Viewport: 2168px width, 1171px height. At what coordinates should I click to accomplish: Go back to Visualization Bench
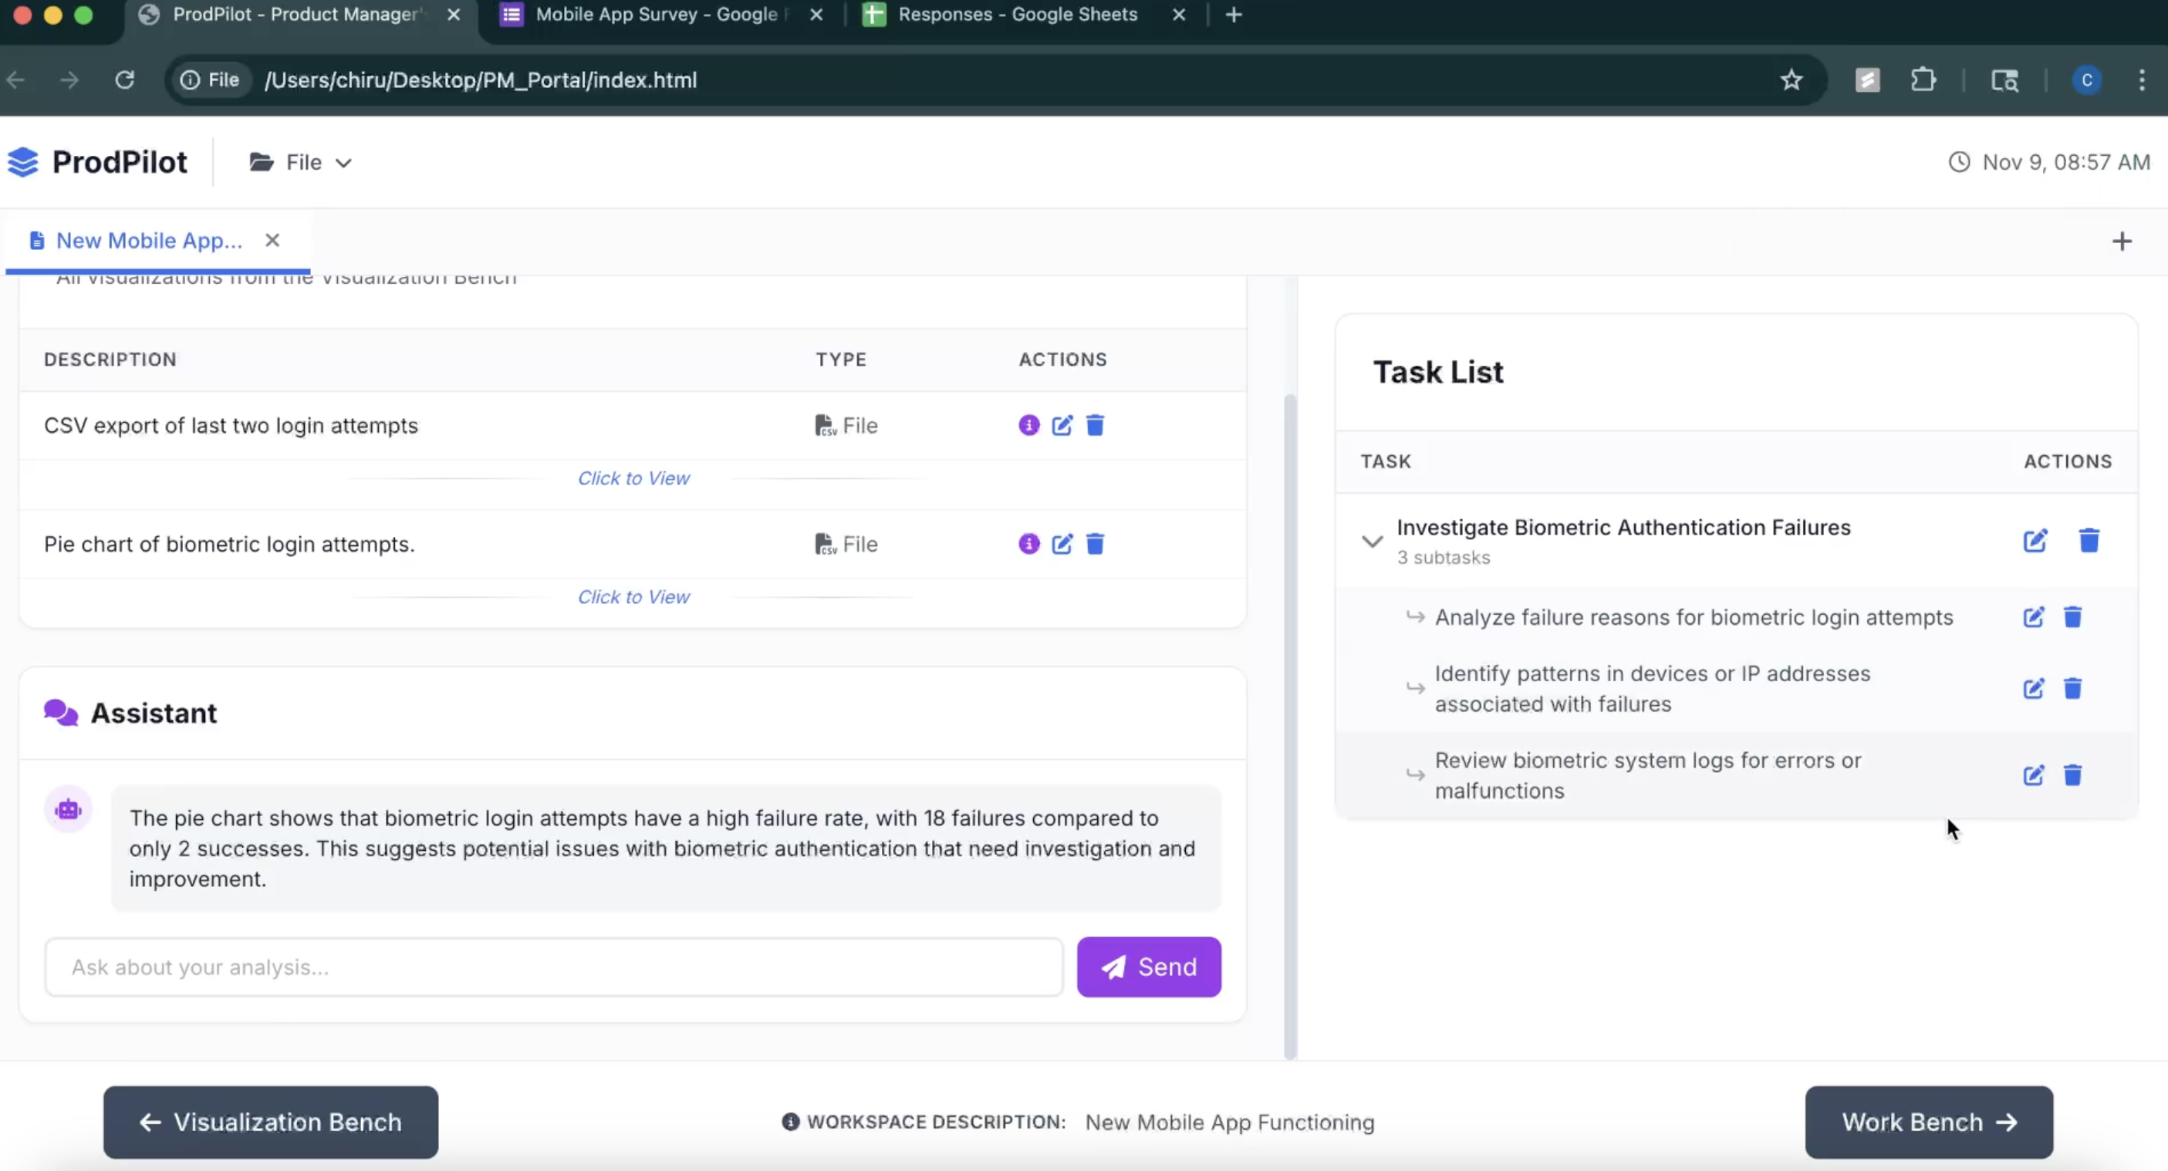click(x=270, y=1122)
